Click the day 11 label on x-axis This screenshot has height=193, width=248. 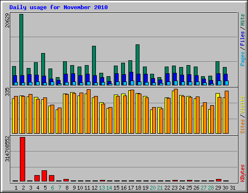tap(87, 188)
